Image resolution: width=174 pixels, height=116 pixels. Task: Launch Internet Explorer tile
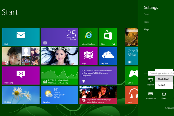click(x=88, y=37)
